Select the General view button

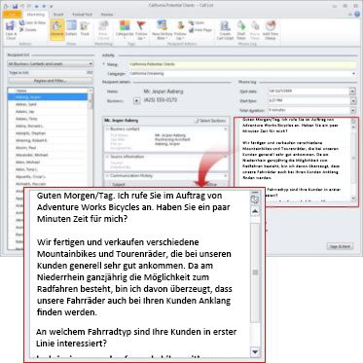[56, 30]
